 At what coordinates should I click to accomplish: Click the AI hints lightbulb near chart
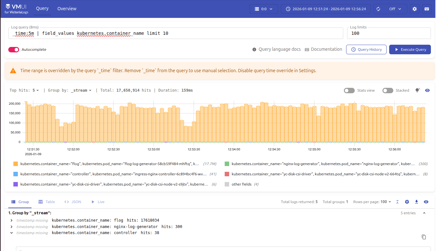click(418, 90)
